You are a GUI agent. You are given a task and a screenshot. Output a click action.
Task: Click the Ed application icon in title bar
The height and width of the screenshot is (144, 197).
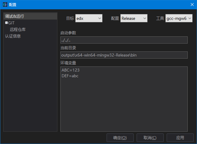(x=5, y=5)
